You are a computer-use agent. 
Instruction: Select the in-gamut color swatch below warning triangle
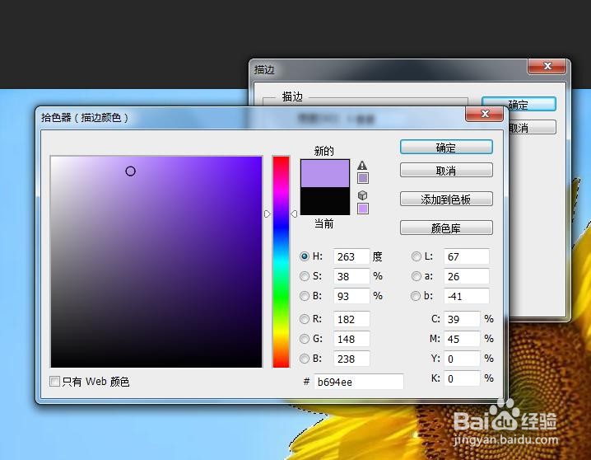[x=363, y=178]
